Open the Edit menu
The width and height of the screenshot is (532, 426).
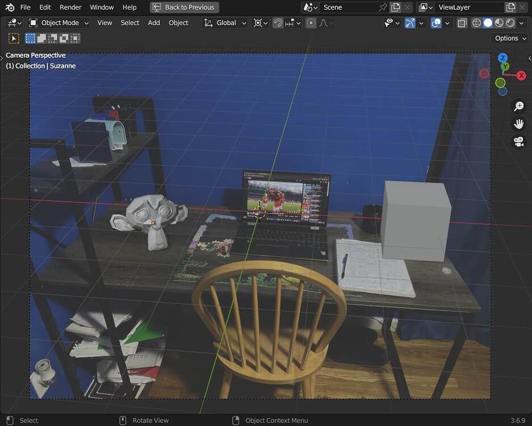point(45,7)
